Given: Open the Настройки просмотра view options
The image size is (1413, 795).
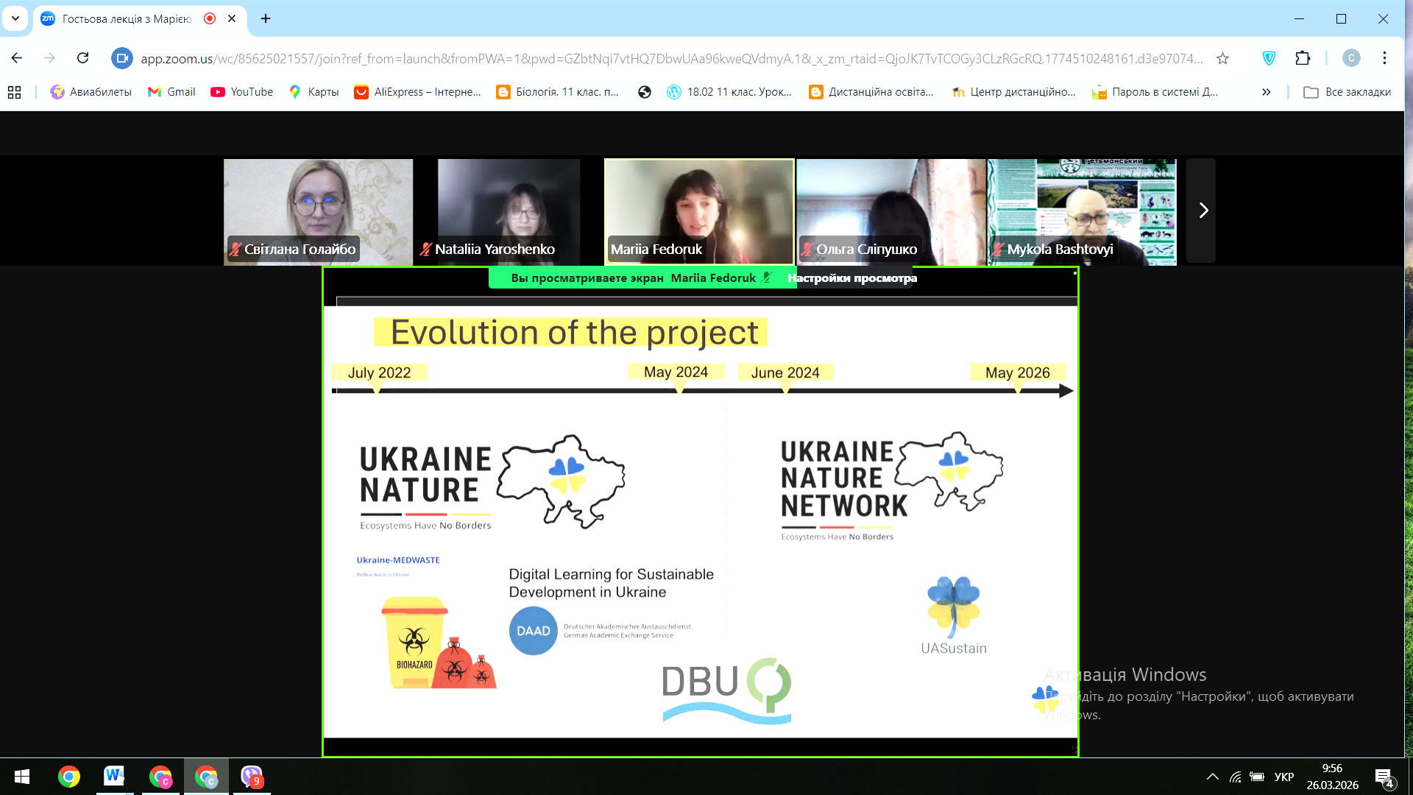Looking at the screenshot, I should tap(853, 278).
